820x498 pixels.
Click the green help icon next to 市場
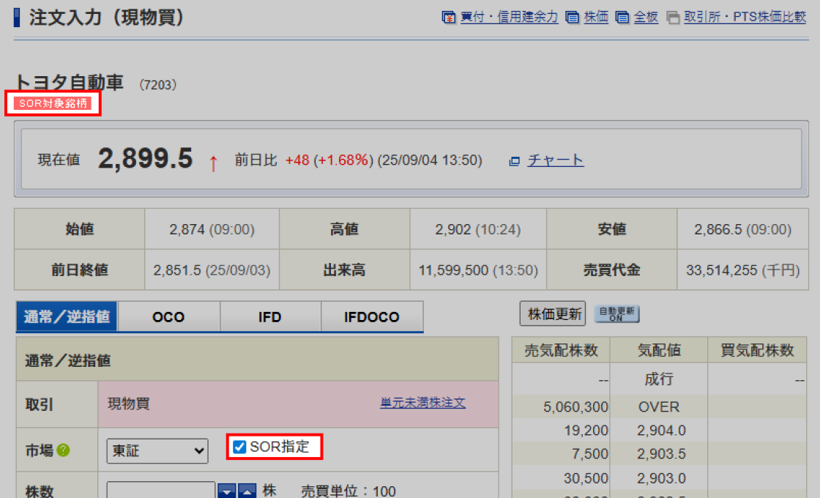tap(64, 450)
